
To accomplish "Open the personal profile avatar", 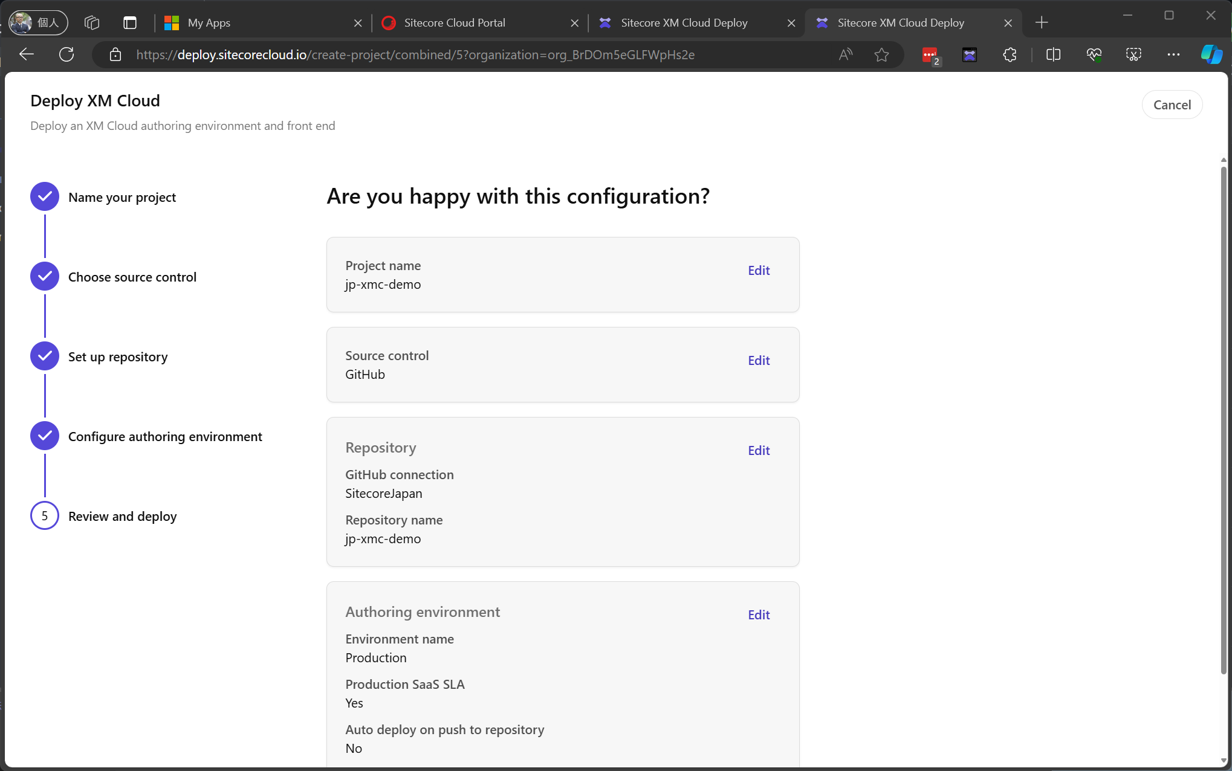I will pos(38,23).
